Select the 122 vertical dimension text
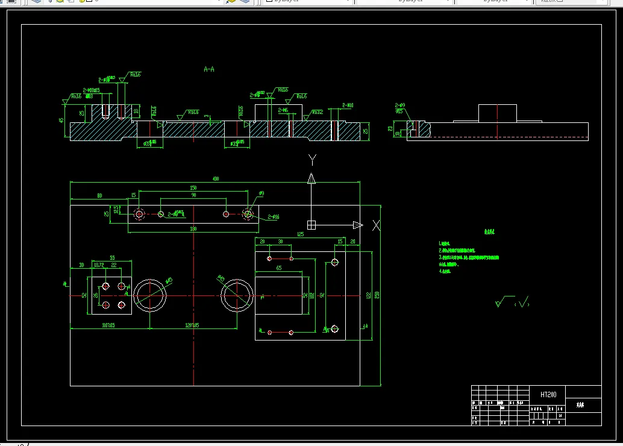The width and height of the screenshot is (623, 446). click(368, 295)
